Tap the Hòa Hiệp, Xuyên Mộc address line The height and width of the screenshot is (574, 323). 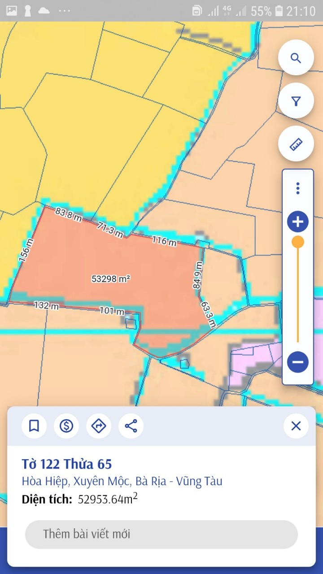coord(122,482)
